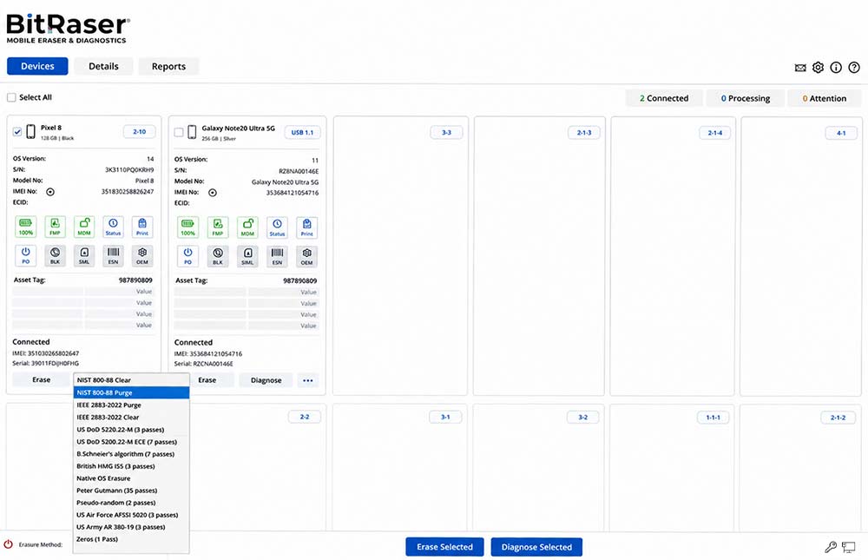Open the mail envelope icon in header
The width and height of the screenshot is (868, 560).
[x=800, y=68]
